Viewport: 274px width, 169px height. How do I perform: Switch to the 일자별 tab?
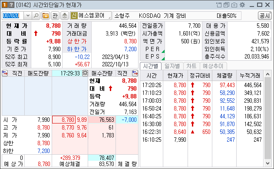(172, 66)
